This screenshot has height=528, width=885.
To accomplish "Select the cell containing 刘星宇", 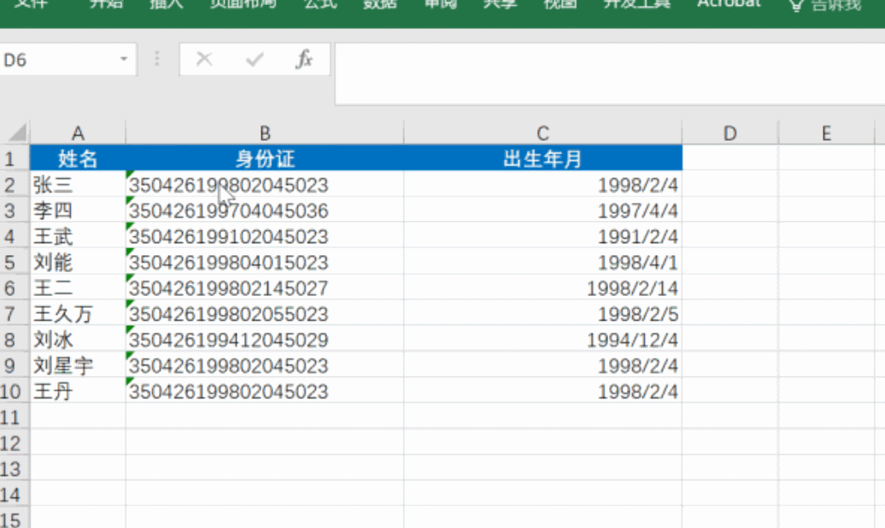I will tap(78, 366).
